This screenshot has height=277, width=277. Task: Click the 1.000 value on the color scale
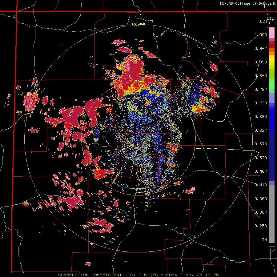click(x=261, y=34)
